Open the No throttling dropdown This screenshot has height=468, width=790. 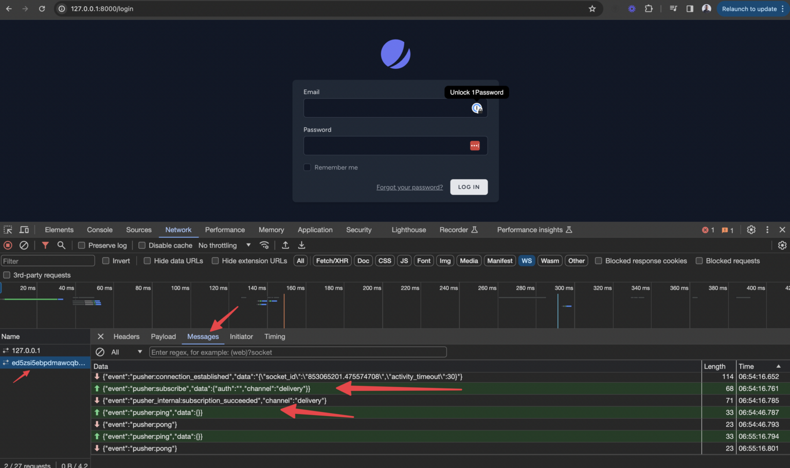[x=225, y=245]
